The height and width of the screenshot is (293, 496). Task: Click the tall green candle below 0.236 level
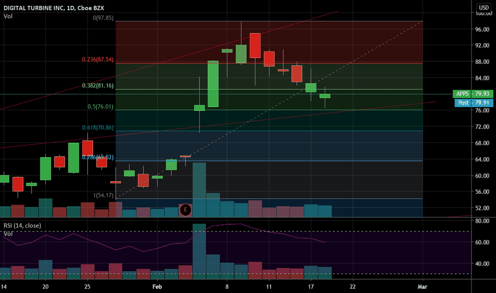[213, 84]
